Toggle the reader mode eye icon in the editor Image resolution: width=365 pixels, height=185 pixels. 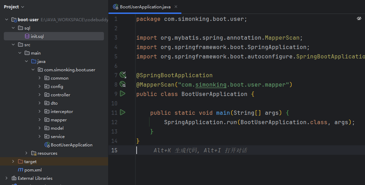pos(359,19)
